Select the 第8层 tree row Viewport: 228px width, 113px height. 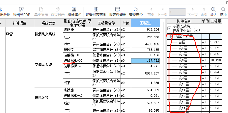(194, 72)
